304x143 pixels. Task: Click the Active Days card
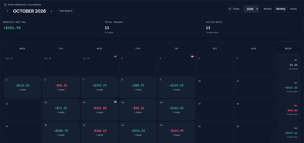(253, 27)
